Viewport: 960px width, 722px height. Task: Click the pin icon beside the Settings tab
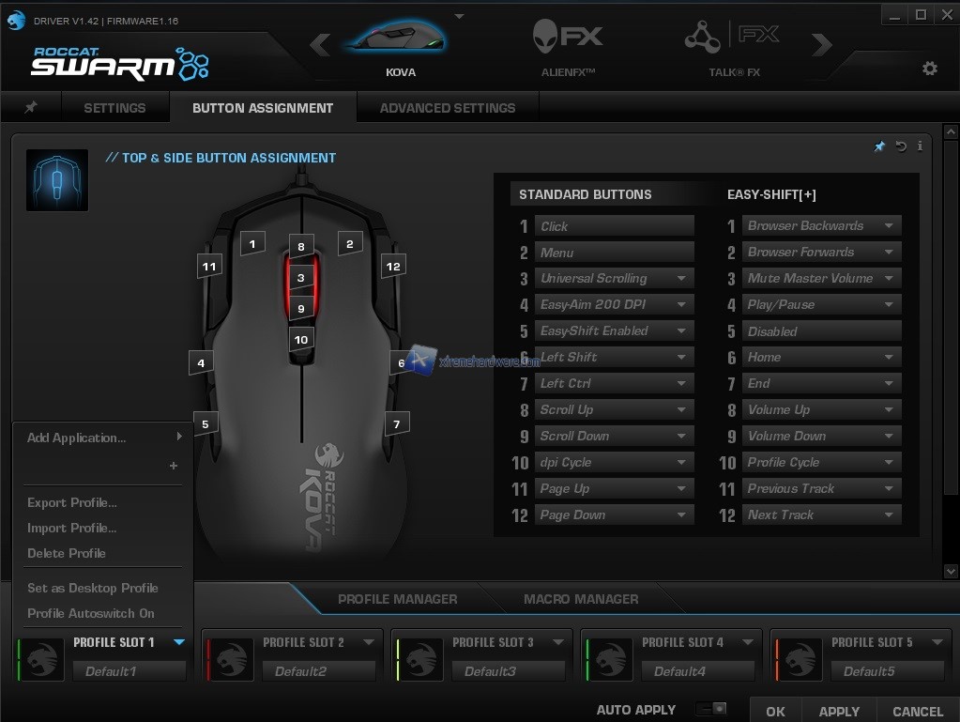pyautogui.click(x=30, y=107)
